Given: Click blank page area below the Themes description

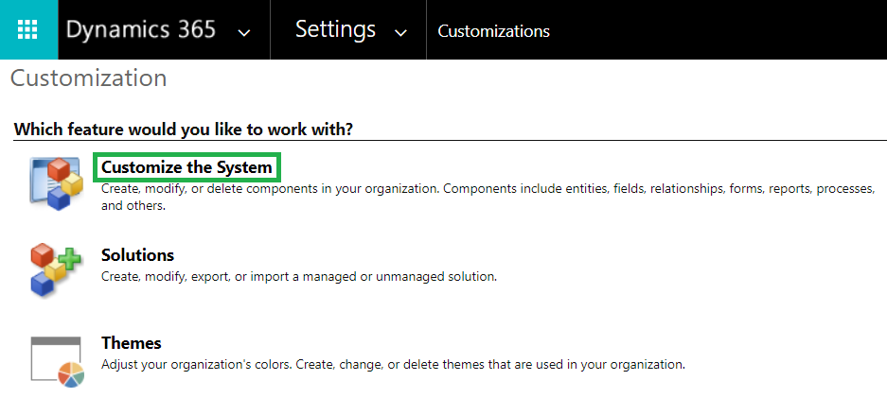Looking at the screenshot, I should (x=473, y=386).
